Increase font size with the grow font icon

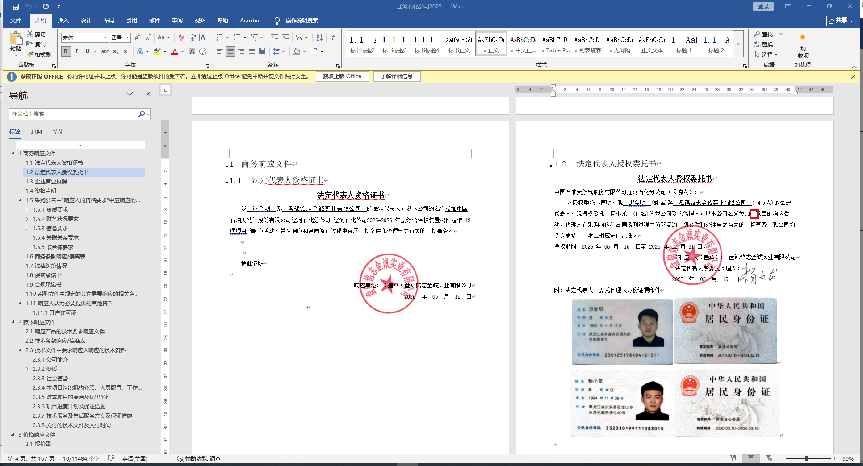coord(137,37)
